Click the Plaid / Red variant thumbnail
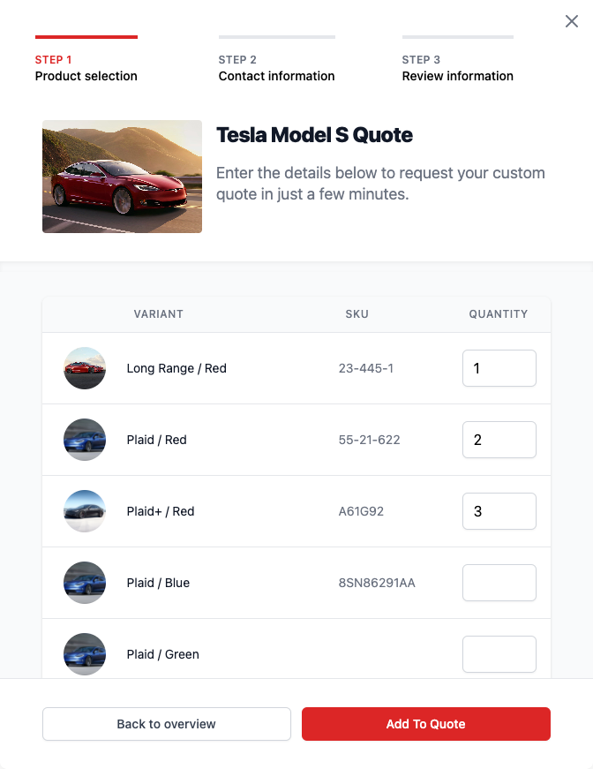Screen dimensions: 593x769 pos(85,440)
